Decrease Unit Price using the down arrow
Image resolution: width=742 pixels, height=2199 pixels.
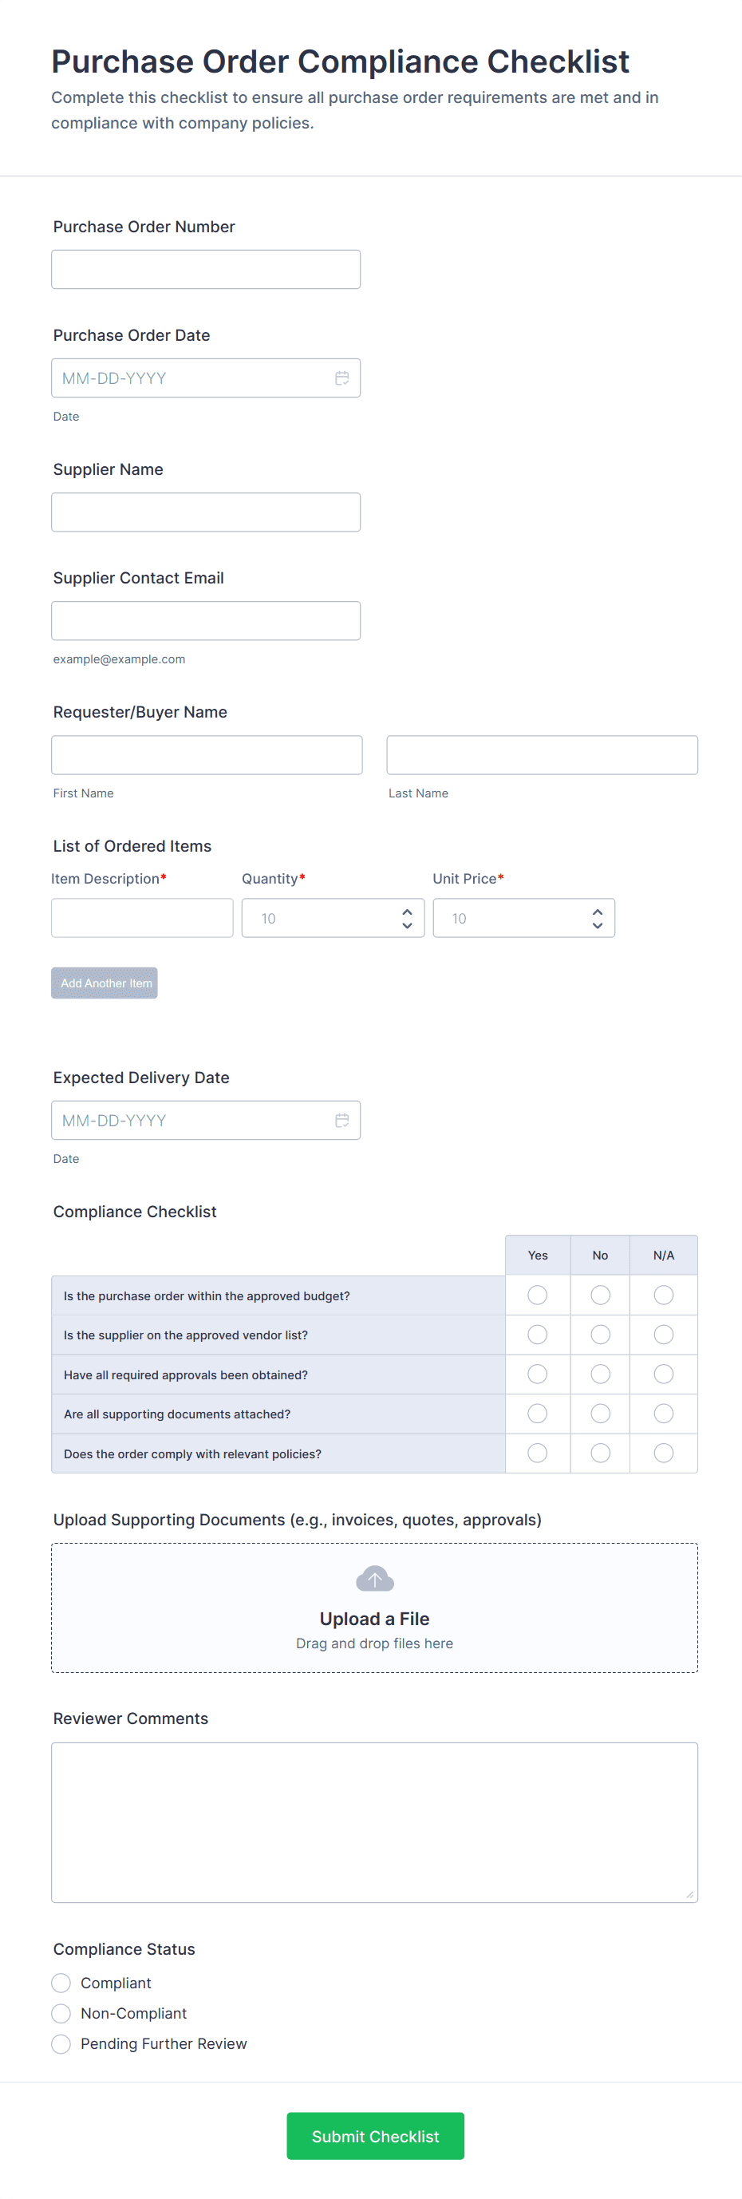(x=598, y=925)
